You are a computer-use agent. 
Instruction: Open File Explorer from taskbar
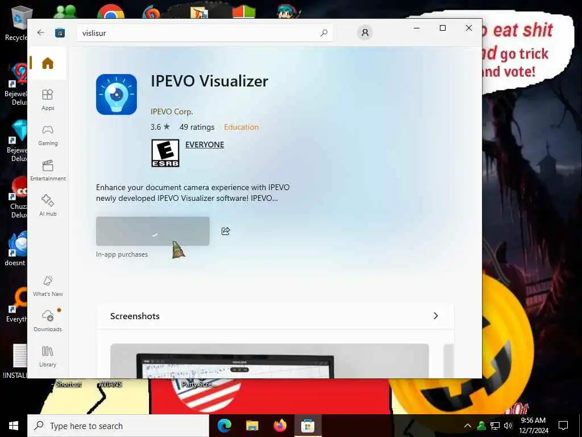[x=252, y=426]
